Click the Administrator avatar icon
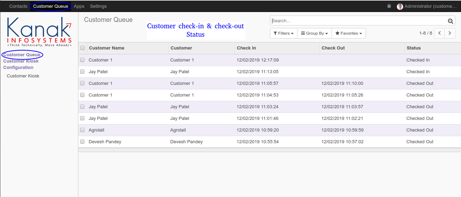 coord(400,6)
